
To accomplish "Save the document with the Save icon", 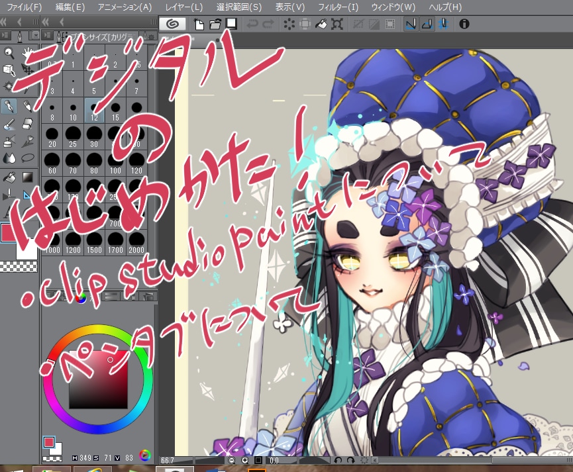I will pos(231,24).
